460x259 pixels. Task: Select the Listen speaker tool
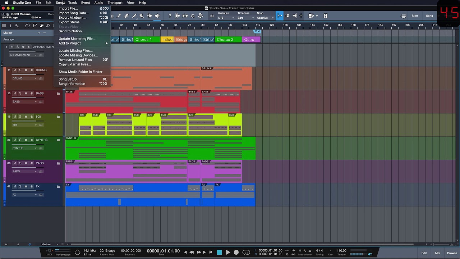point(157,16)
